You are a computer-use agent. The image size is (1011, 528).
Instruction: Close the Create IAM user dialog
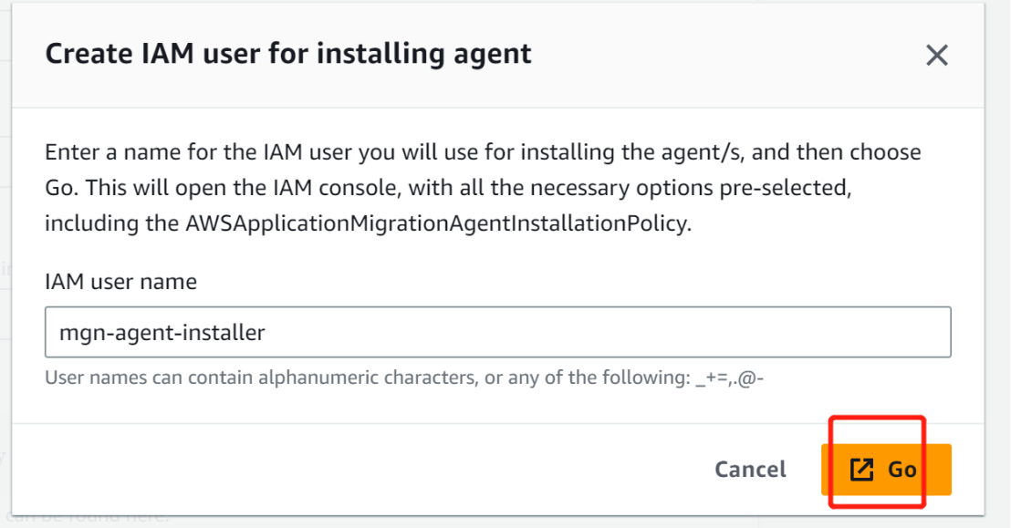pyautogui.click(x=936, y=56)
